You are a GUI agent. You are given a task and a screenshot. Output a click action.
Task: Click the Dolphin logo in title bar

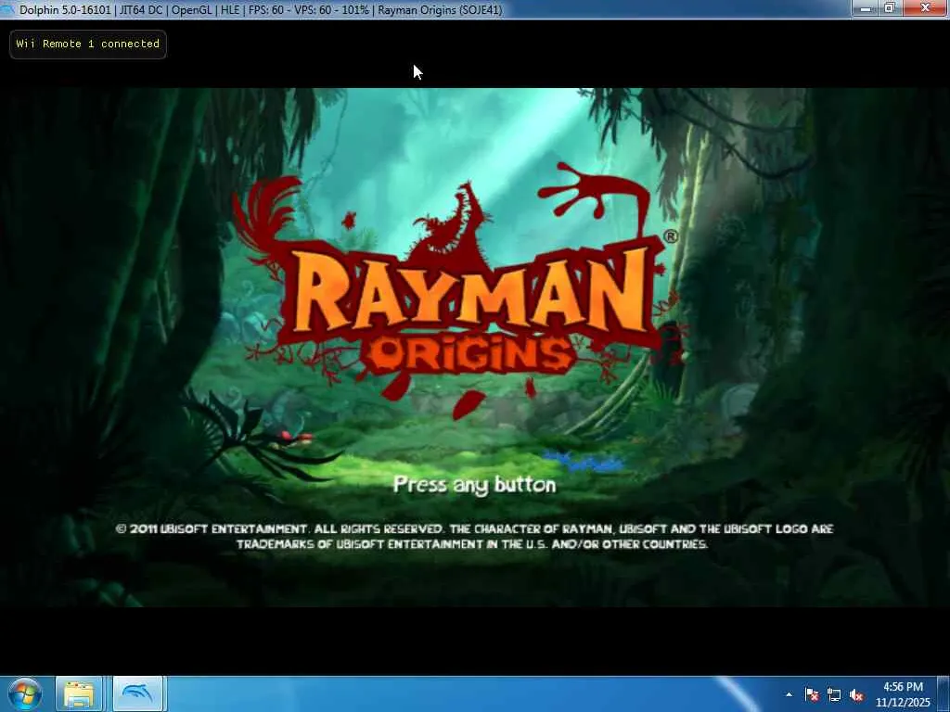tap(7, 9)
